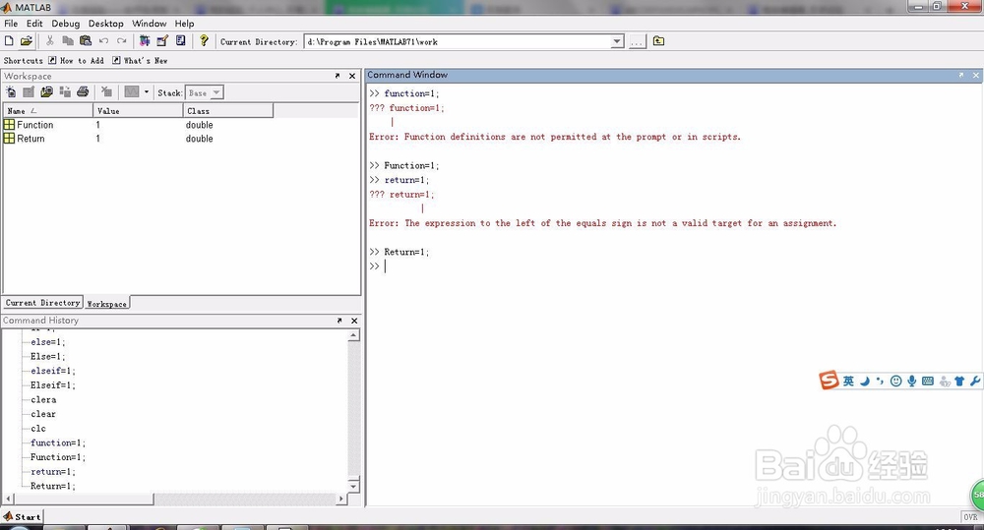Close the Workspace panel
The image size is (984, 530).
point(352,76)
